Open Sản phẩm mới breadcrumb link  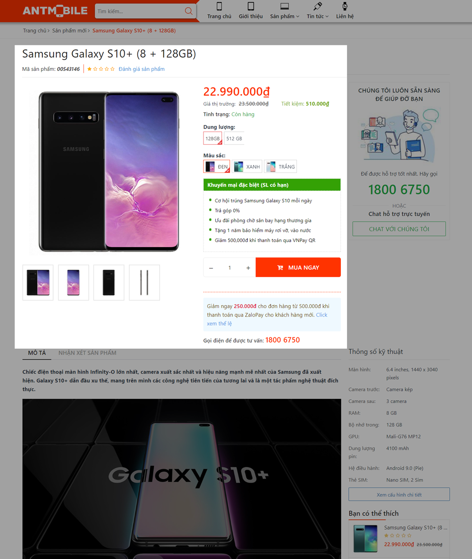tap(69, 31)
